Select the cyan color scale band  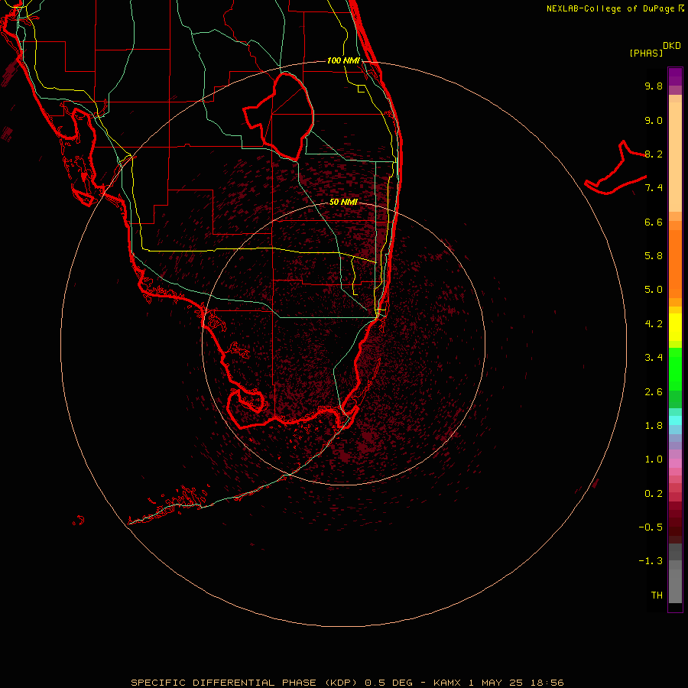coord(675,420)
